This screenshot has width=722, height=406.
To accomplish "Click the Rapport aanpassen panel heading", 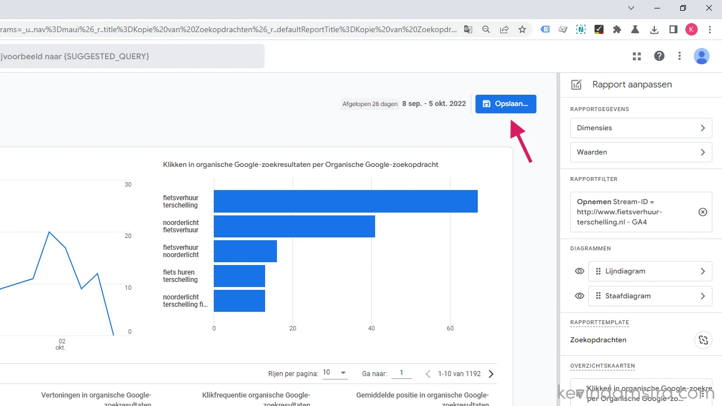I will [x=632, y=85].
